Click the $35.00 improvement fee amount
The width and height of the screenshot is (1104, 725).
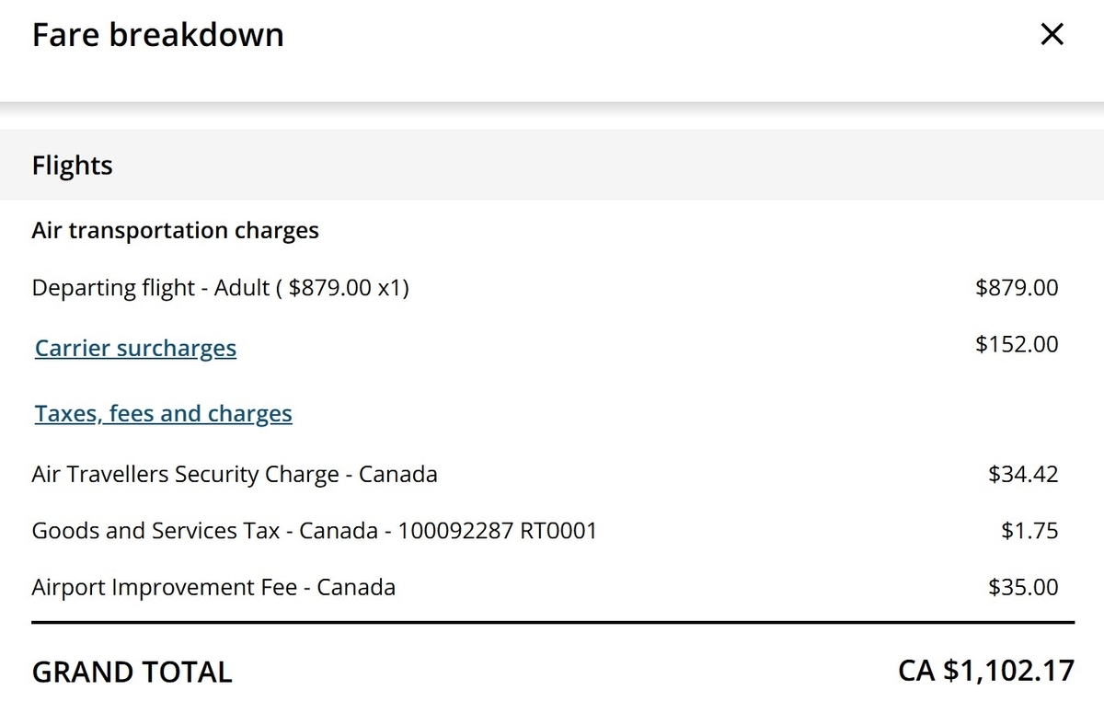click(x=1023, y=587)
